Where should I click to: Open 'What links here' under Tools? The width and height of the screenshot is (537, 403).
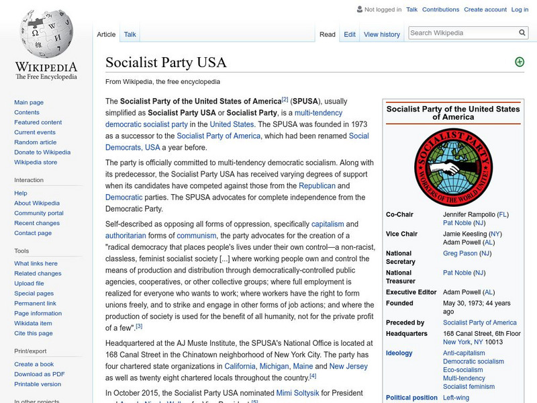coord(35,263)
